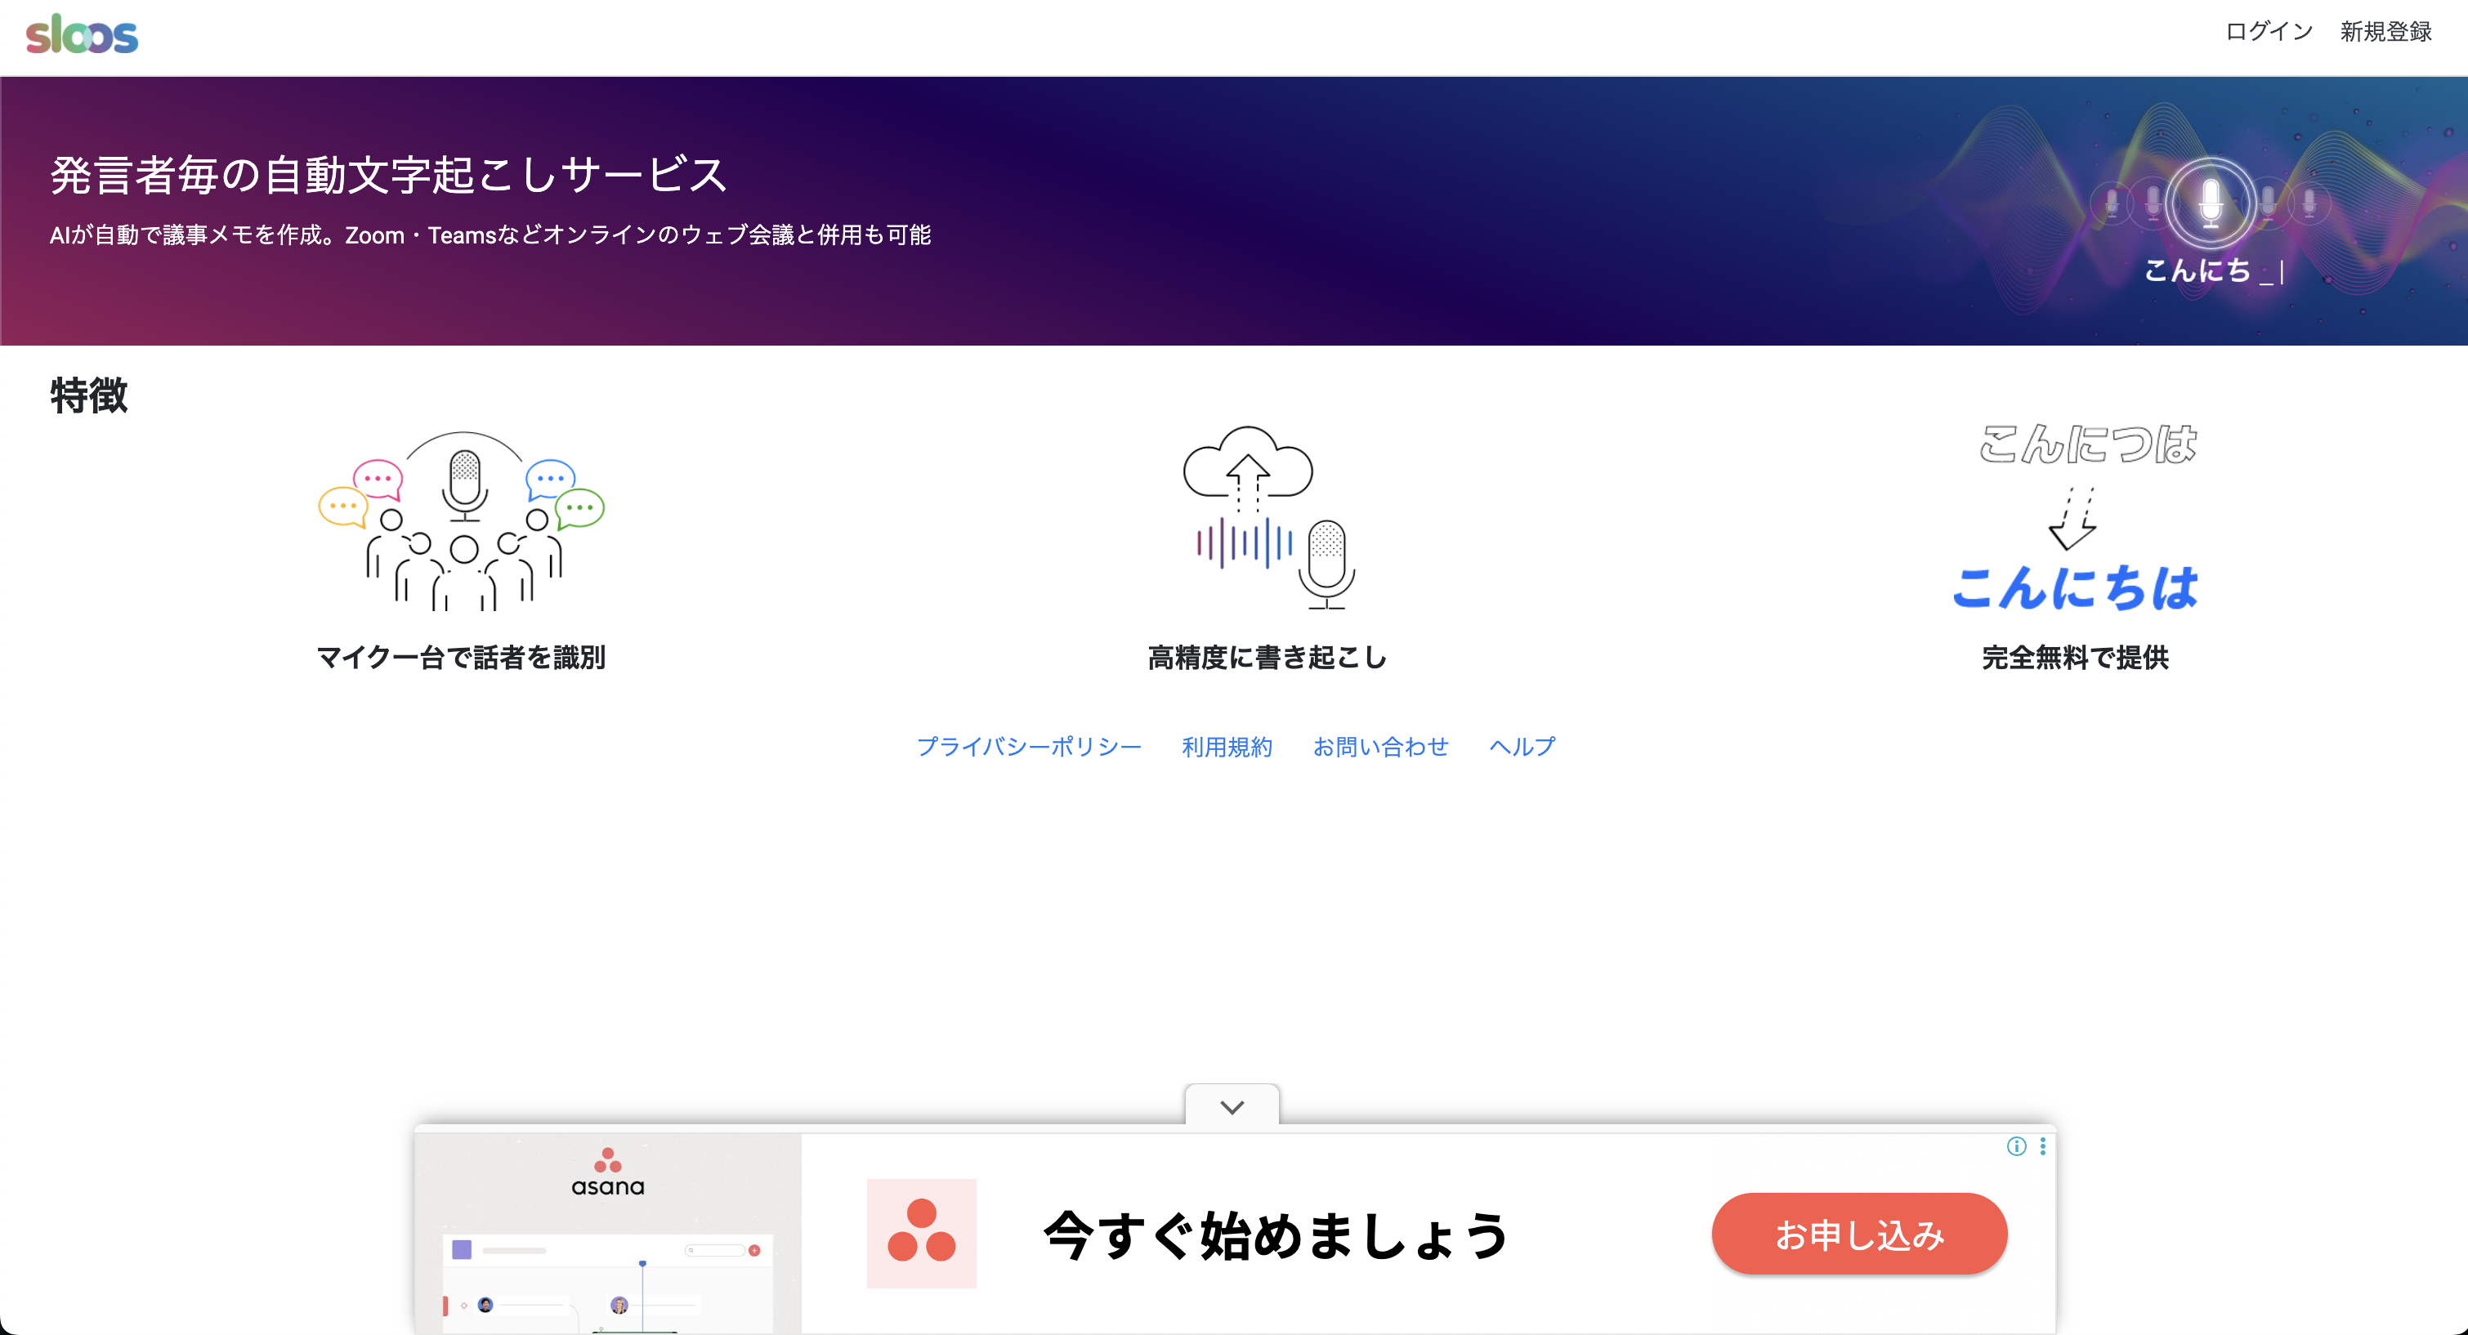Click the マイク一台で話者を識別 caption
The width and height of the screenshot is (2468, 1335).
point(461,657)
